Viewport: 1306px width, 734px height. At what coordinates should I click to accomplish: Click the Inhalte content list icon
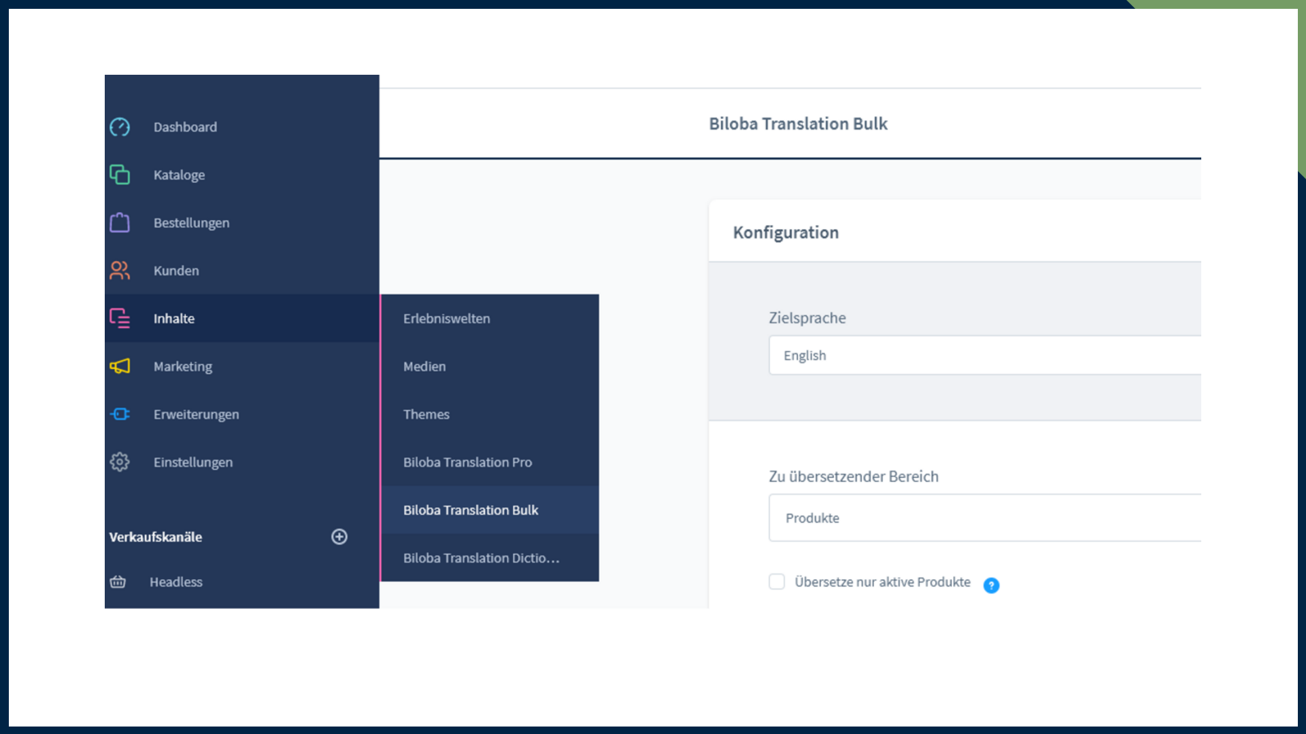pyautogui.click(x=120, y=318)
